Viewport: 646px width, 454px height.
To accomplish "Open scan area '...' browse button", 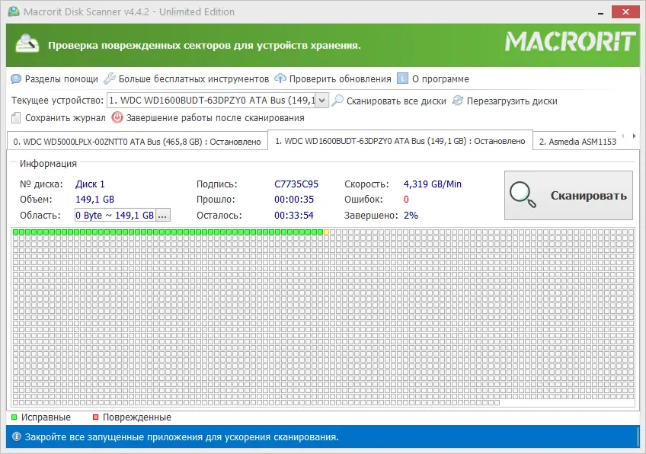I will tap(163, 215).
